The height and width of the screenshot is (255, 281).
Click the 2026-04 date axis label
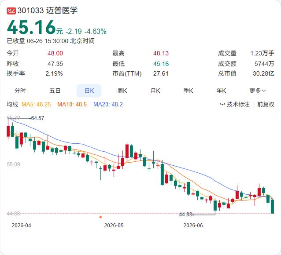pyautogui.click(x=21, y=225)
